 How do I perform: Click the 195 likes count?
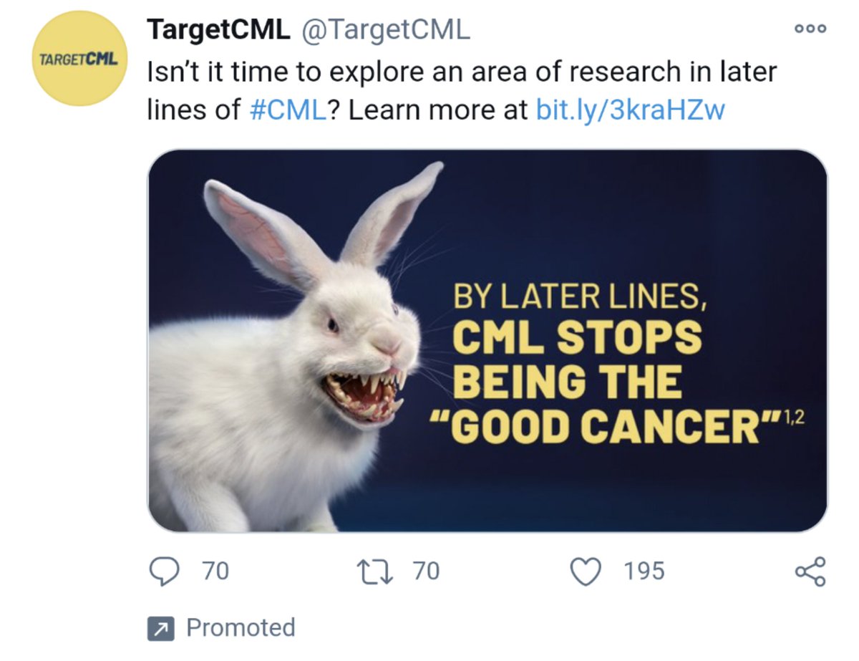pos(644,571)
